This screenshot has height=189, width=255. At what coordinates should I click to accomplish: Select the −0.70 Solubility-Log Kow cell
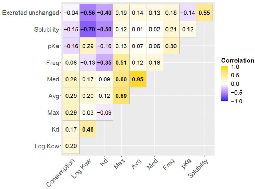88,29
